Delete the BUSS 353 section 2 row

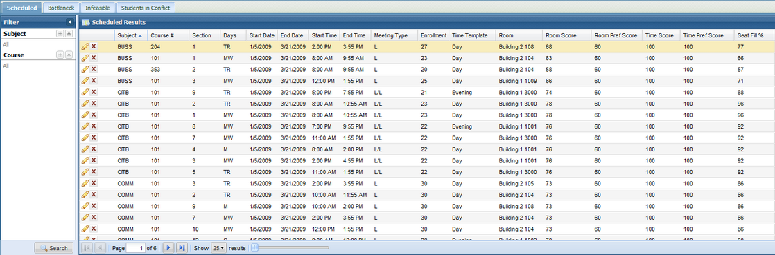pyautogui.click(x=94, y=69)
